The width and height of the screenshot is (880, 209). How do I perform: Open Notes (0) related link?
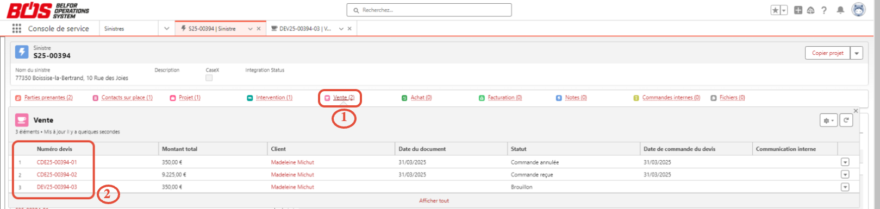pos(576,98)
